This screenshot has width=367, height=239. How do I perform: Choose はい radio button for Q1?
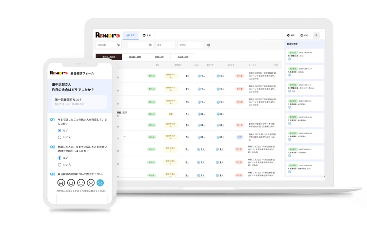[x=59, y=131]
